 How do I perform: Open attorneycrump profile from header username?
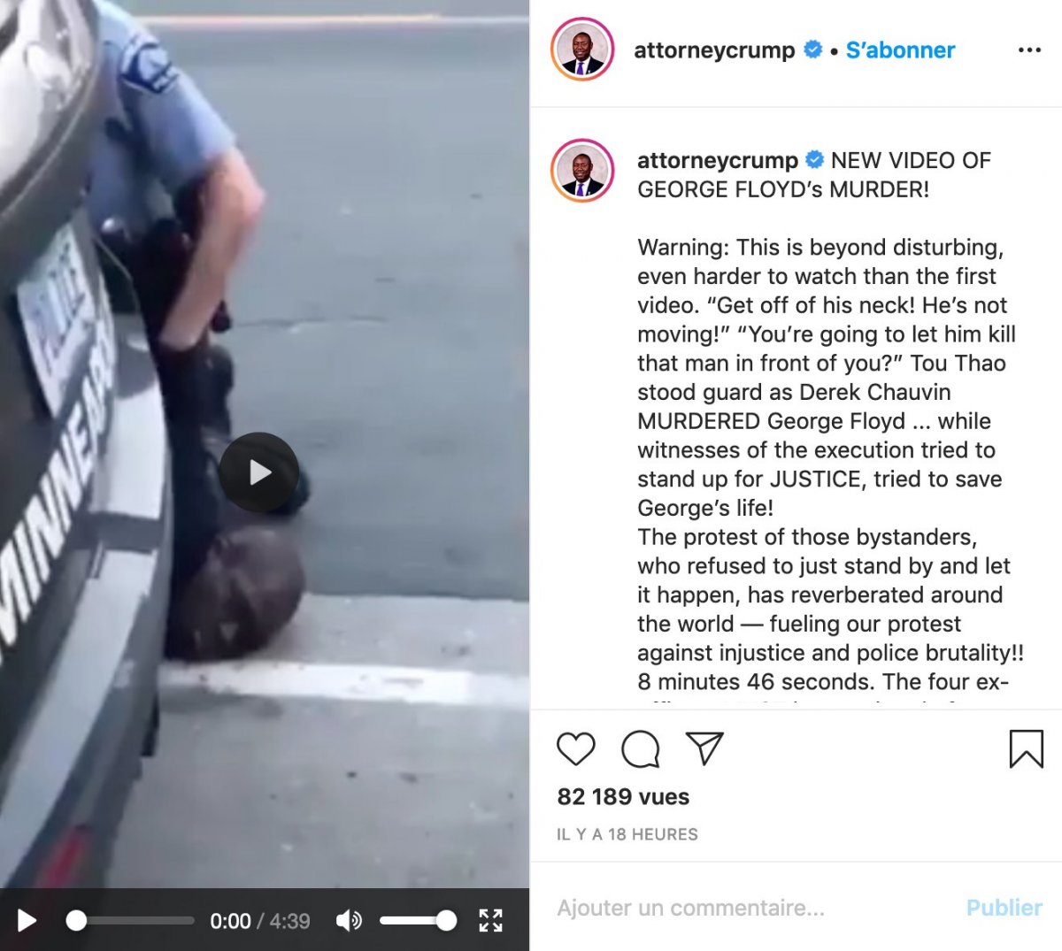coord(714,50)
